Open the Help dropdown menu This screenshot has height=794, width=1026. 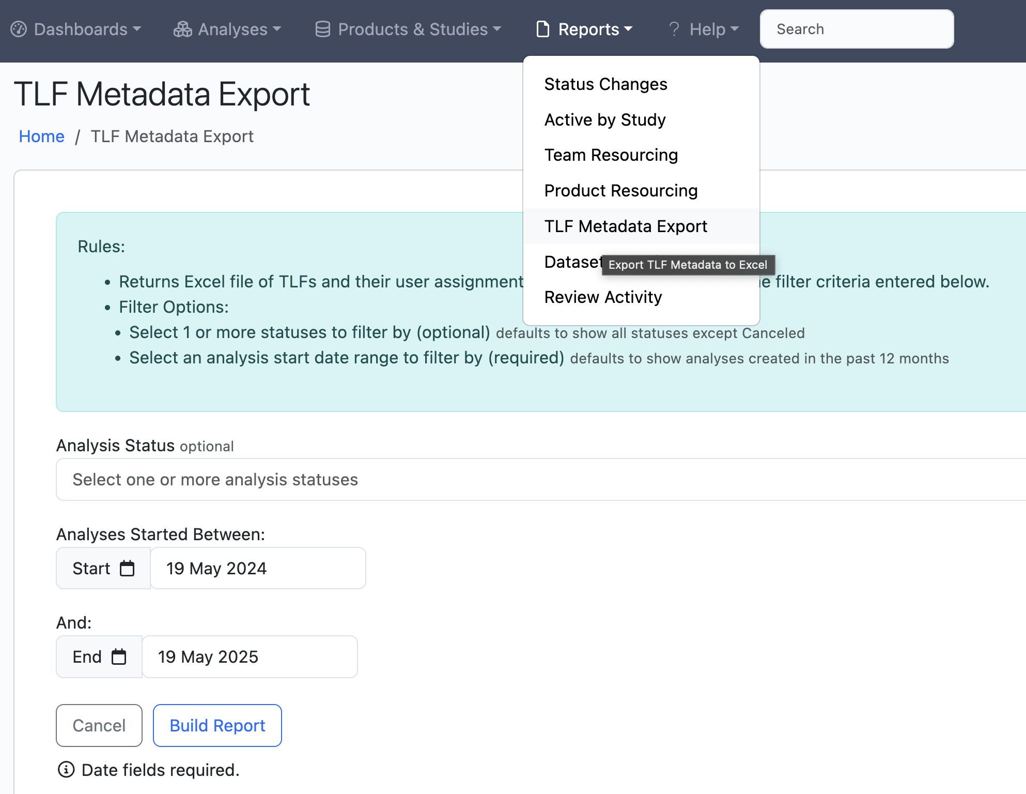(704, 29)
